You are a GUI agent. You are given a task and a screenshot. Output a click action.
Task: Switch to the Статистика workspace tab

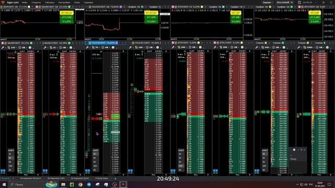[102, 179]
